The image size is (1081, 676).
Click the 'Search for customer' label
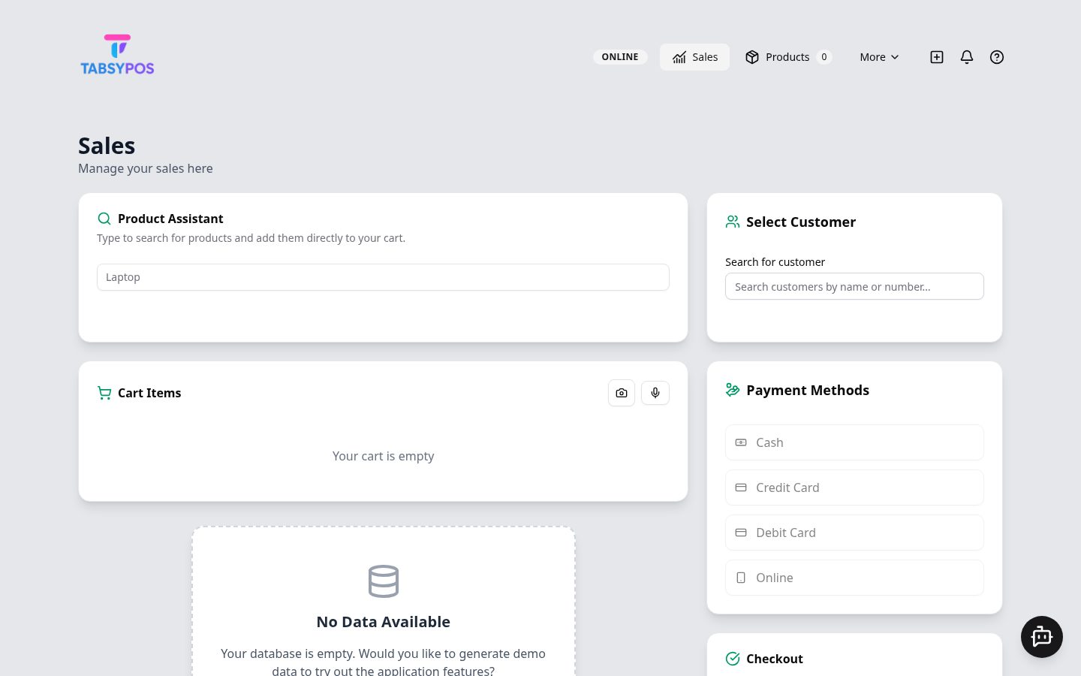[775, 262]
